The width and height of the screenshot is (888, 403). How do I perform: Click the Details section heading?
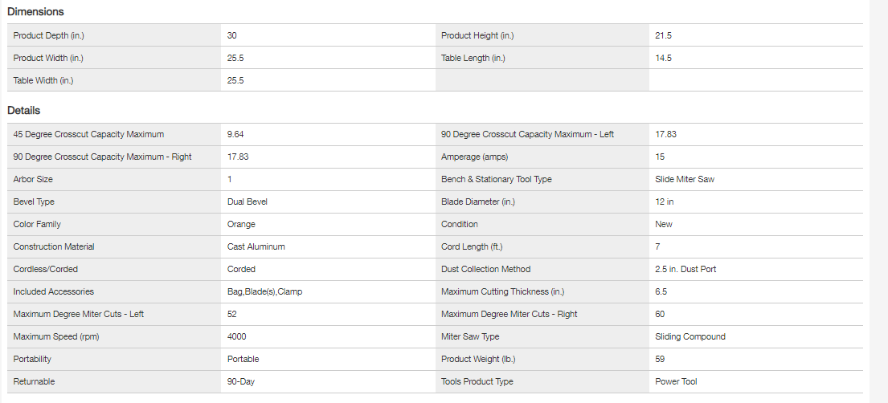tap(24, 111)
